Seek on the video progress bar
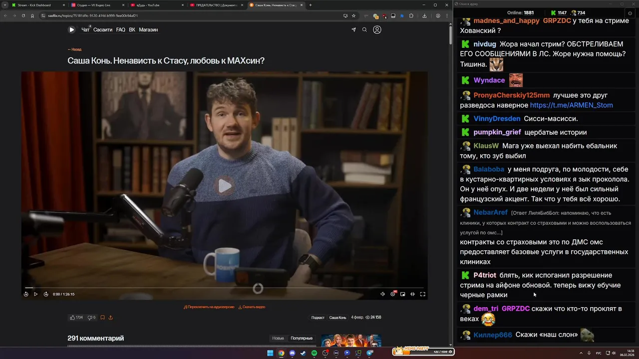Image resolution: width=639 pixels, height=359 pixels. click(224, 288)
